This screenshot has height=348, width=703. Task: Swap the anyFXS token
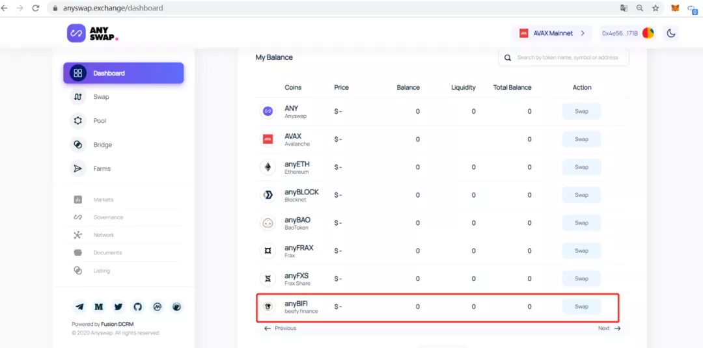581,278
